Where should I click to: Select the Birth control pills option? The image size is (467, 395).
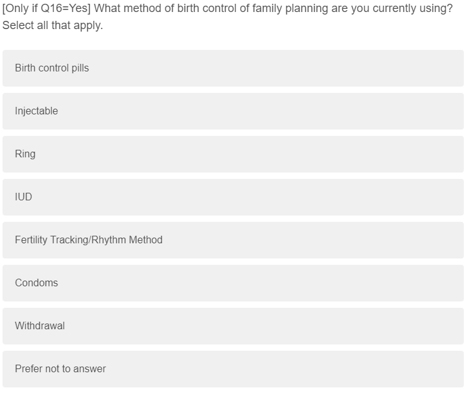click(233, 68)
